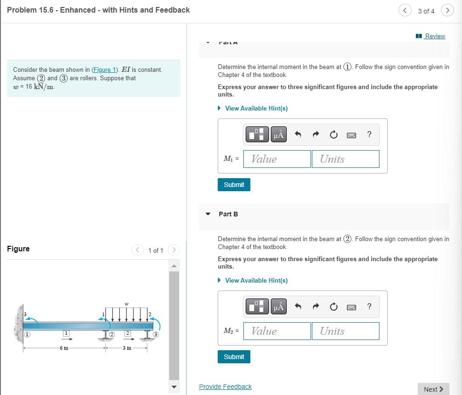Undo entry in Part B answer editor
This screenshot has height=395, width=462.
(298, 306)
